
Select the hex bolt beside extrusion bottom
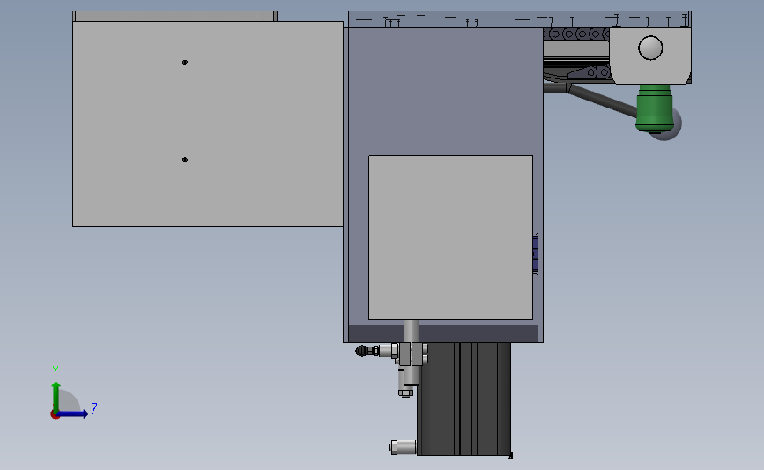coord(403,447)
